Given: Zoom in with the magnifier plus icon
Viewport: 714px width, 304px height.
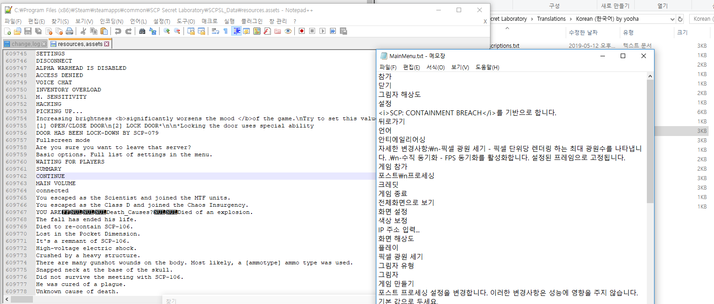Looking at the screenshot, I should coord(167,31).
